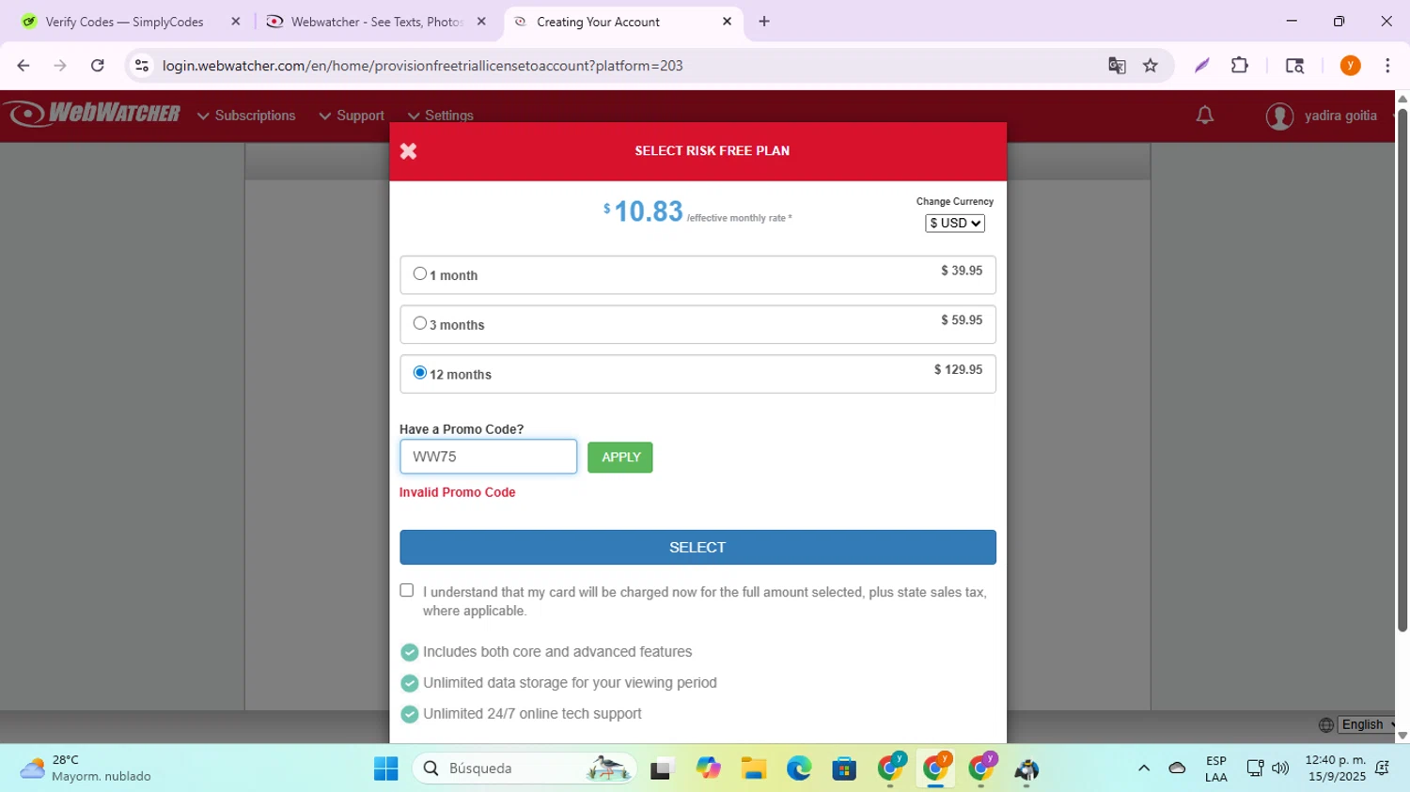1410x792 pixels.
Task: Open Chrome three-dot menu
Action: point(1387,66)
